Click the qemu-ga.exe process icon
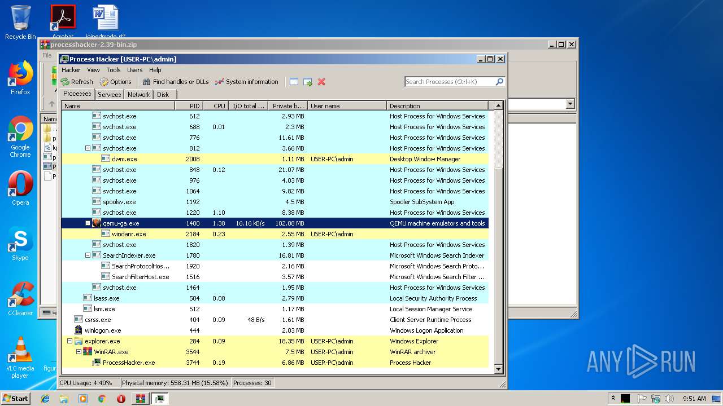This screenshot has width=723, height=406. click(97, 223)
